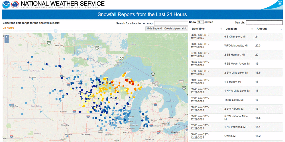
Task: Zoom out on the snowfall map
Action: point(7,41)
